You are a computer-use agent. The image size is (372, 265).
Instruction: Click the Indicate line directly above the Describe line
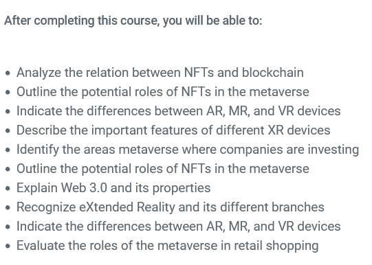178,111
